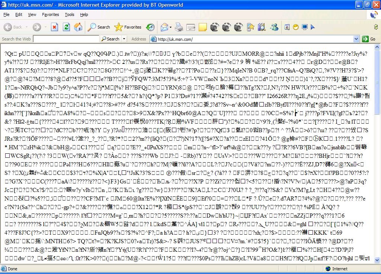Click the Go button
Image resolution: width=381 pixels, height=274 pixels.
click(369, 39)
